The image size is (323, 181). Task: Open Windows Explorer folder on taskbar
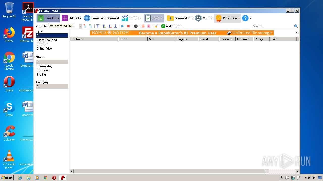click(x=29, y=178)
